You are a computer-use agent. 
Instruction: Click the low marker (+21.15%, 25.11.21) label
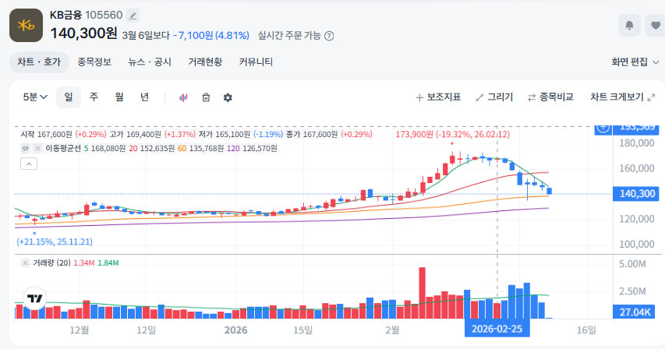[x=55, y=241]
